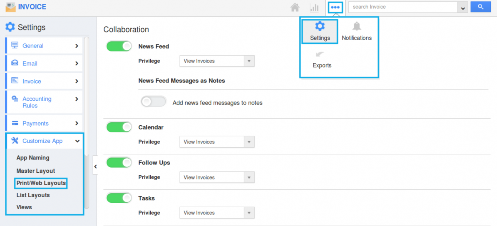Open Print/Web Layouts link

(41, 183)
